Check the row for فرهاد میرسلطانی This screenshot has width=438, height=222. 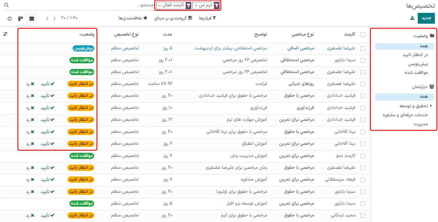[363, 180]
